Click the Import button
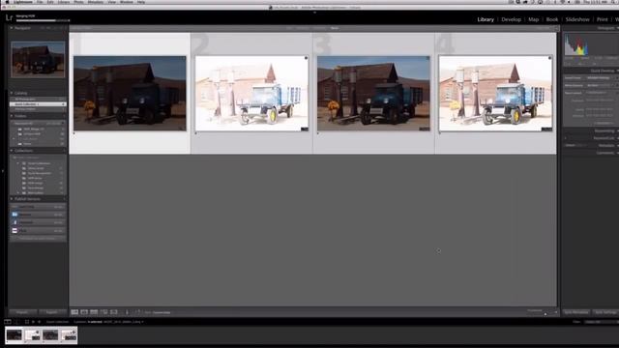The width and height of the screenshot is (619, 348). pyautogui.click(x=22, y=312)
